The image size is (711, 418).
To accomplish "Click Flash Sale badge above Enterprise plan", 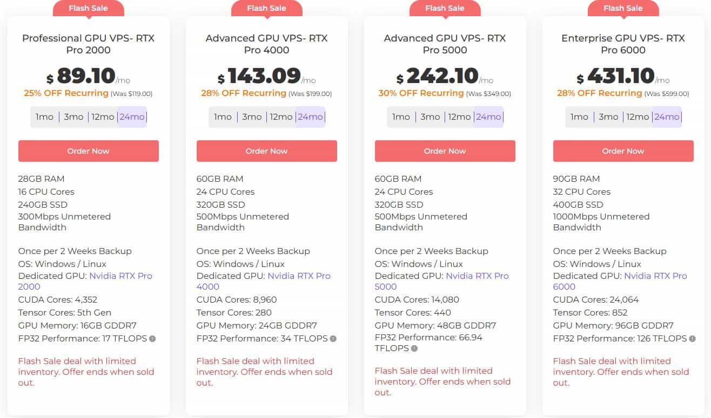I will pos(623,8).
